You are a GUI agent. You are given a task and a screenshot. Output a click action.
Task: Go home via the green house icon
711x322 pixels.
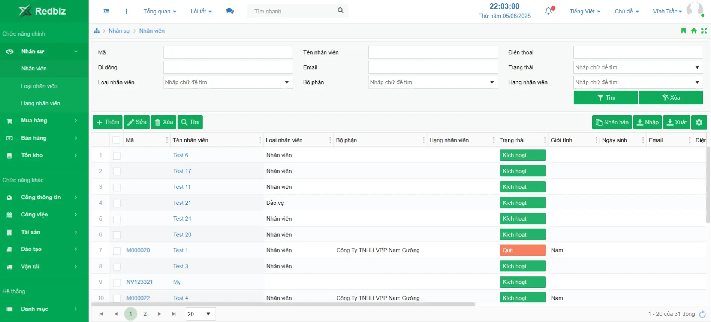coord(694,31)
